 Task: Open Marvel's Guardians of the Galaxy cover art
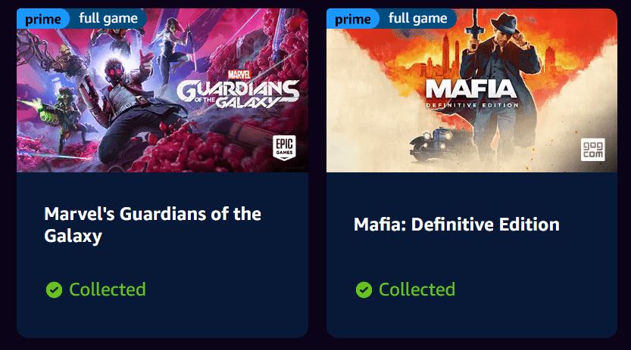click(163, 90)
